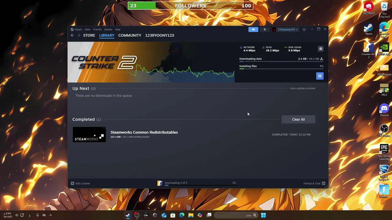Viewport: 392px width, 220px height.
Task: Open the NVIDIA App desktop shortcut
Action: coord(384,50)
